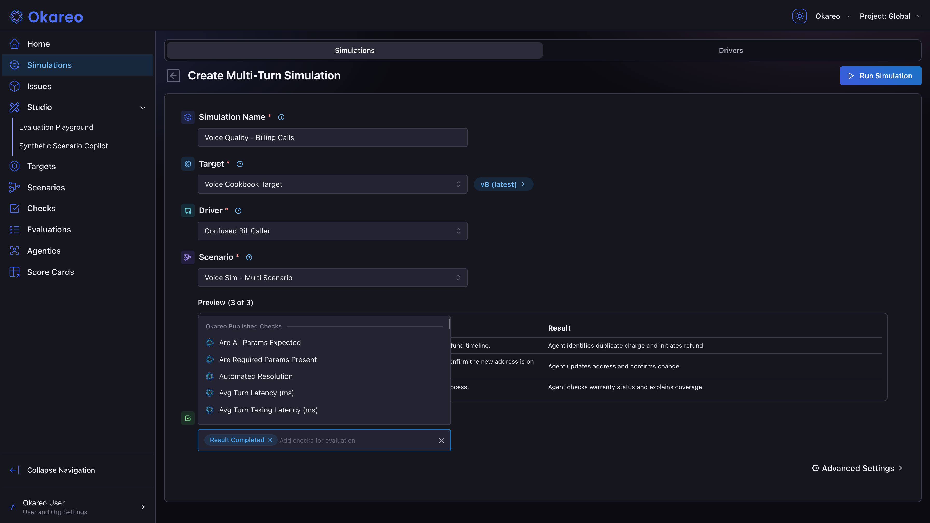Click 'Agent identifies duplicate charge and initiates refund'

(625, 345)
